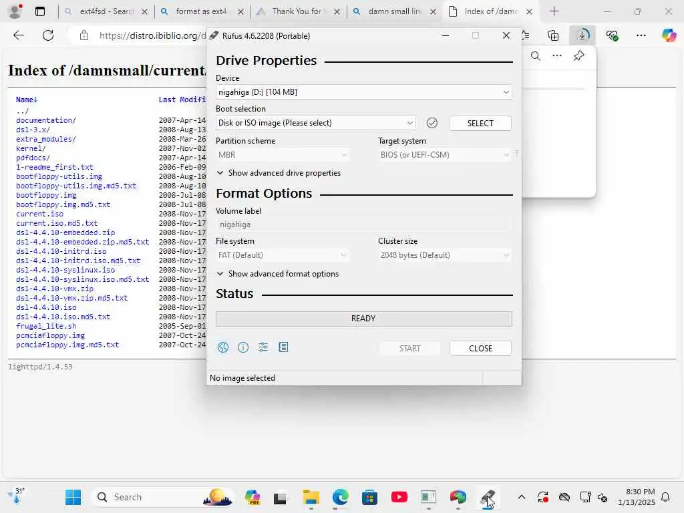The width and height of the screenshot is (684, 513).
Task: Open YouTube app from the taskbar
Action: tap(399, 497)
